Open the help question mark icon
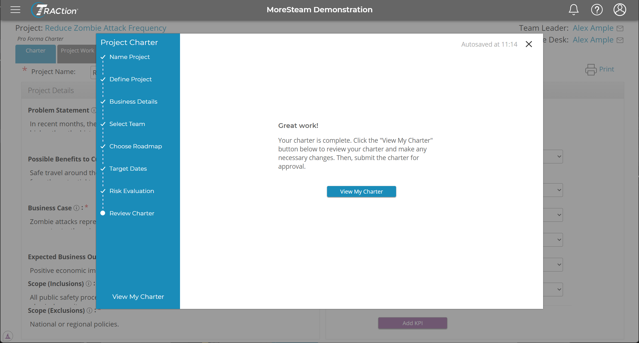Screen dimensions: 639x343 (x=597, y=10)
